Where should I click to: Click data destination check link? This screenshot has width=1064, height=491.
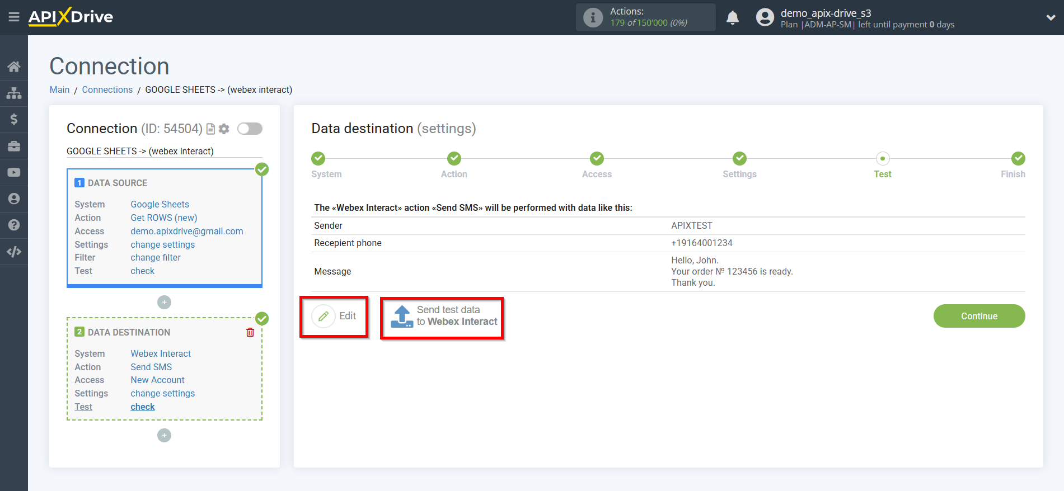coord(143,407)
